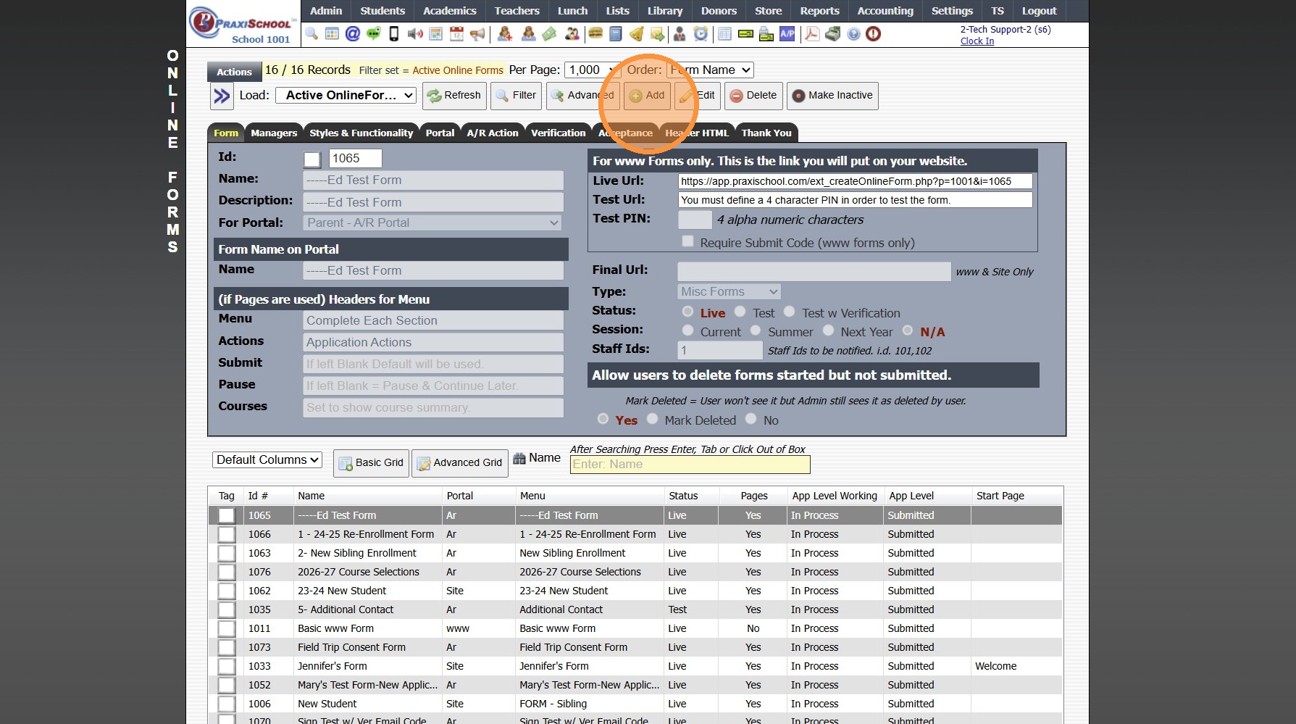Tag the row for form 1066
1296x724 pixels.
pos(227,534)
